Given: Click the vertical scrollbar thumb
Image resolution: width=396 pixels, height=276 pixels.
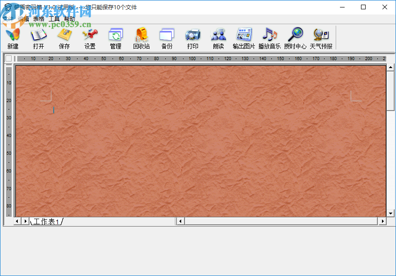Looking at the screenshot, I should tap(390, 91).
